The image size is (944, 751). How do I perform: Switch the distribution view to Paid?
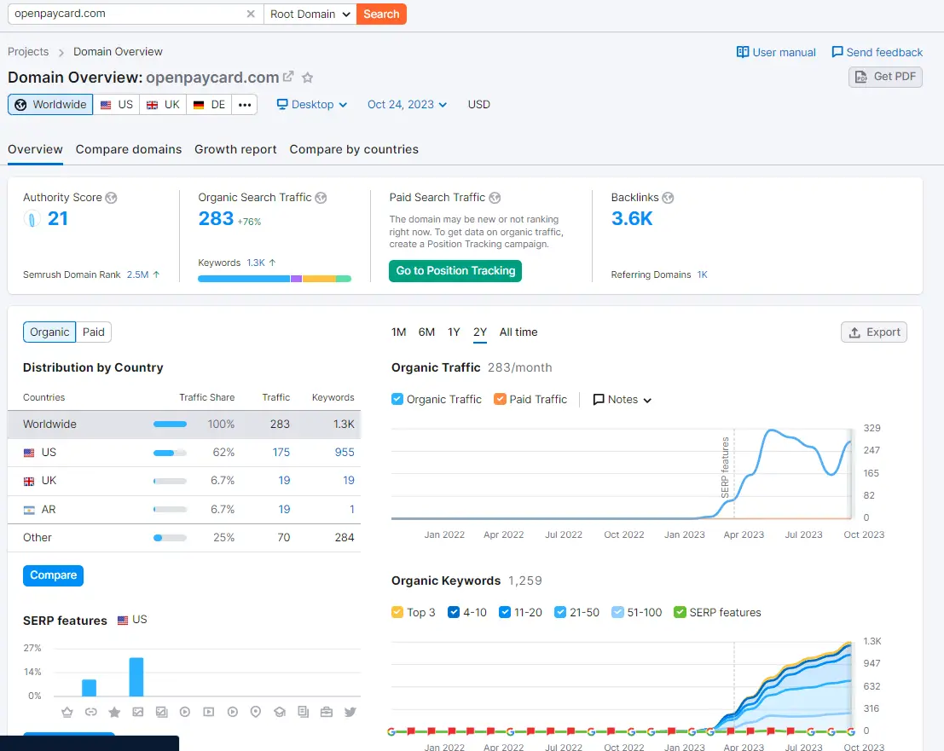click(93, 332)
